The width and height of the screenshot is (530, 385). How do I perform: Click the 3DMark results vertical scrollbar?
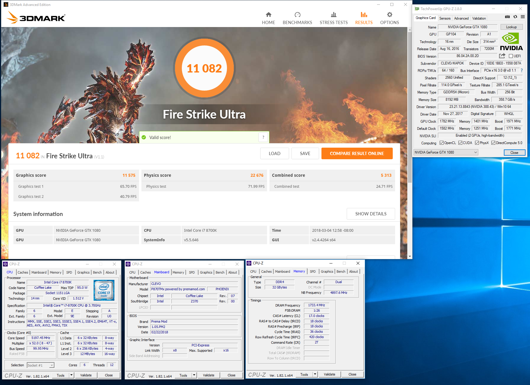(410, 107)
